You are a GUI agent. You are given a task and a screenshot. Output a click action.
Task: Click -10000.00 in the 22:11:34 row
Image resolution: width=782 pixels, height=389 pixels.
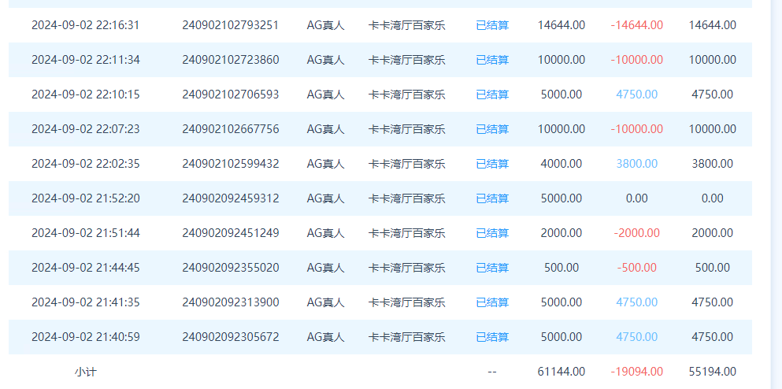[x=637, y=60]
